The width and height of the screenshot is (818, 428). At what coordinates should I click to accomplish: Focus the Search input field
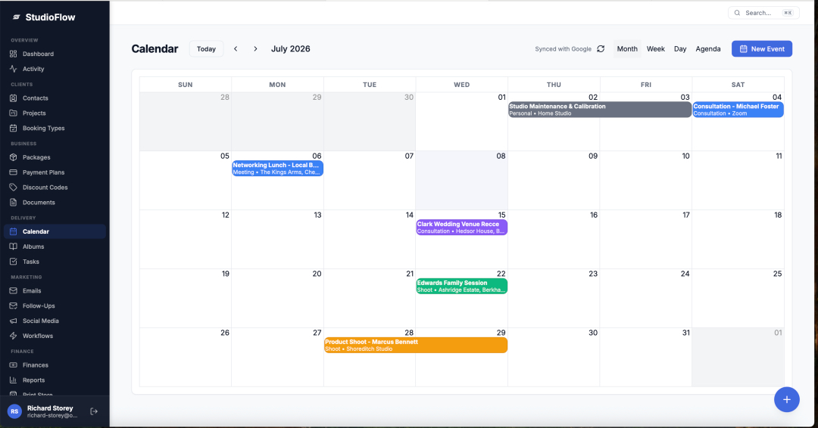click(763, 13)
